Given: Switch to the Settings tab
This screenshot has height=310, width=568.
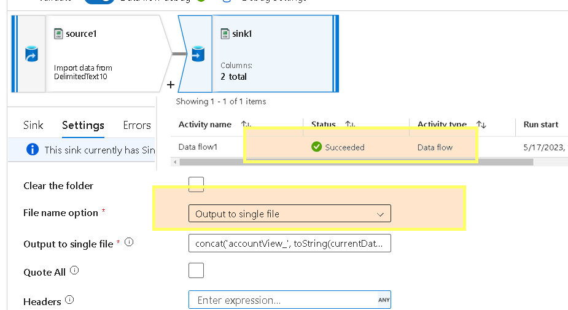Looking at the screenshot, I should [83, 125].
